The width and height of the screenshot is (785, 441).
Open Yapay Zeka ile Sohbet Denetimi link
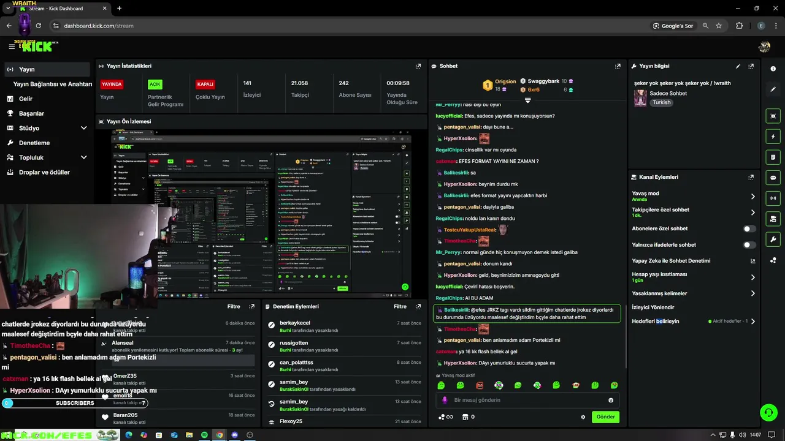693,261
